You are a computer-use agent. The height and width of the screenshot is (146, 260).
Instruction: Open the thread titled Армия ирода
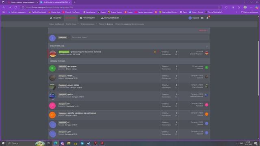pos(73,85)
